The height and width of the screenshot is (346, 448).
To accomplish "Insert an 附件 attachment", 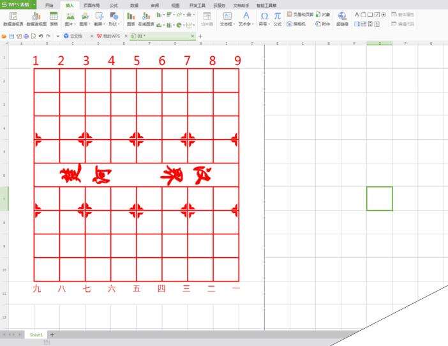I will tap(323, 24).
